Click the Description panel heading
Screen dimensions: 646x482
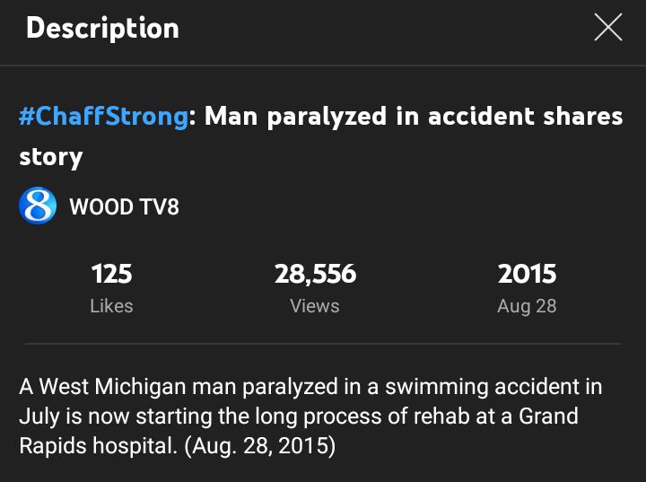pyautogui.click(x=102, y=29)
